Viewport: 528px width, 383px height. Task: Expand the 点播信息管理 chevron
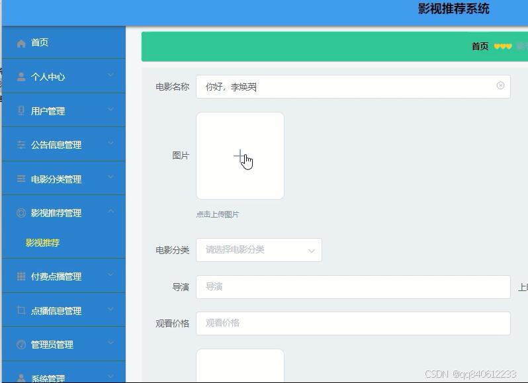tap(110, 309)
